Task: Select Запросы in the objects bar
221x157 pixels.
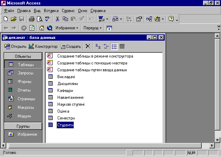Action: (x=23, y=73)
